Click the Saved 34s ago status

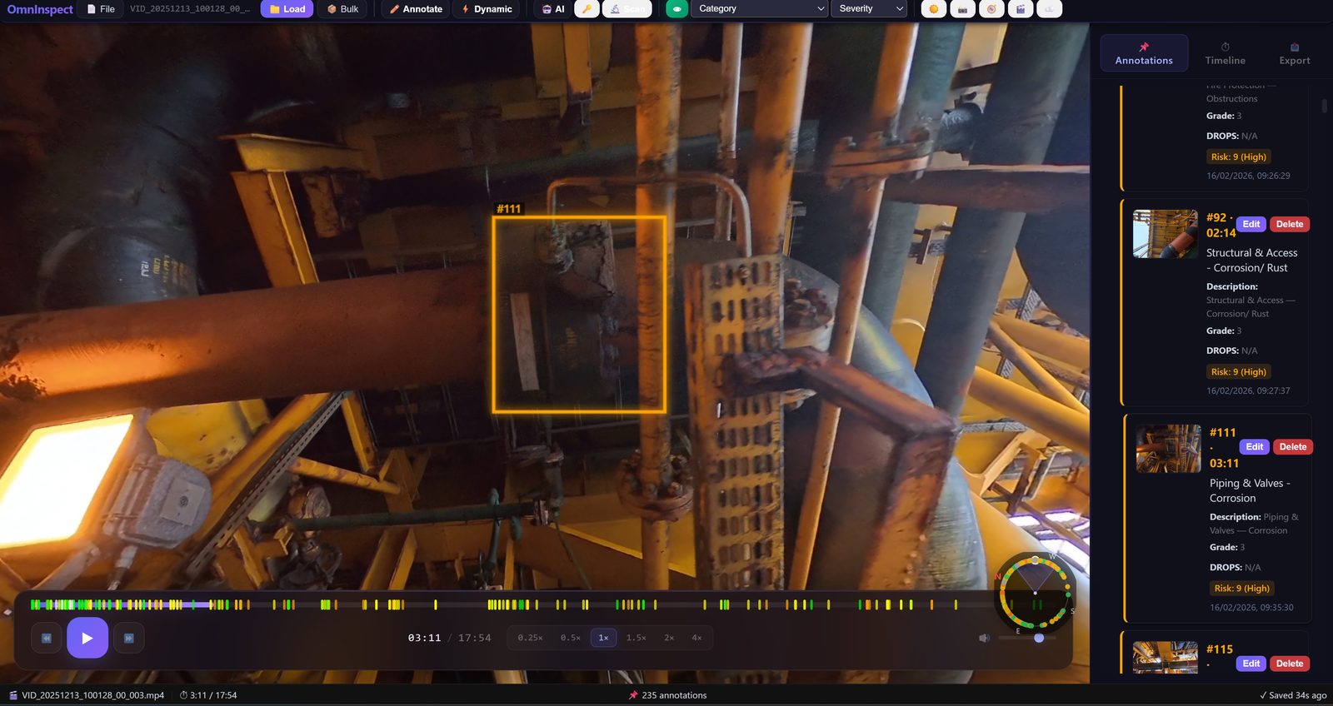1293,695
